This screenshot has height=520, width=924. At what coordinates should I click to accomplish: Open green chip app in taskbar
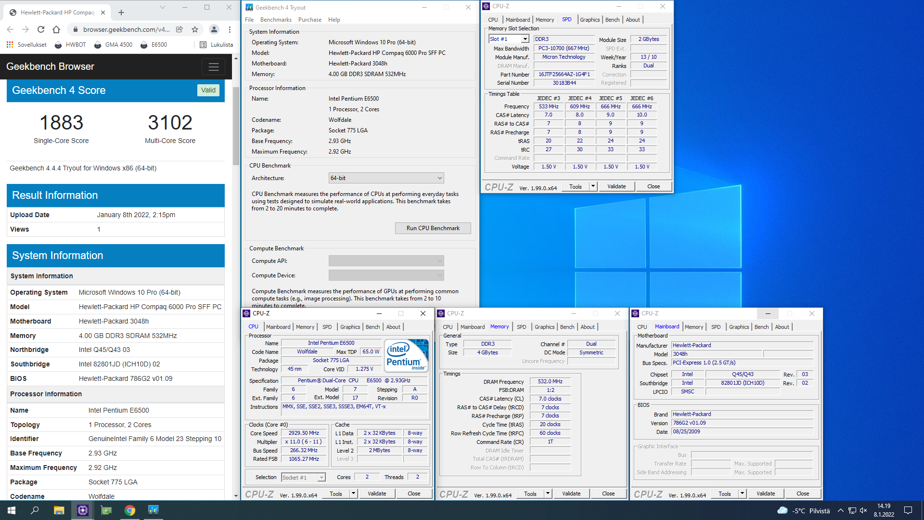[106, 510]
